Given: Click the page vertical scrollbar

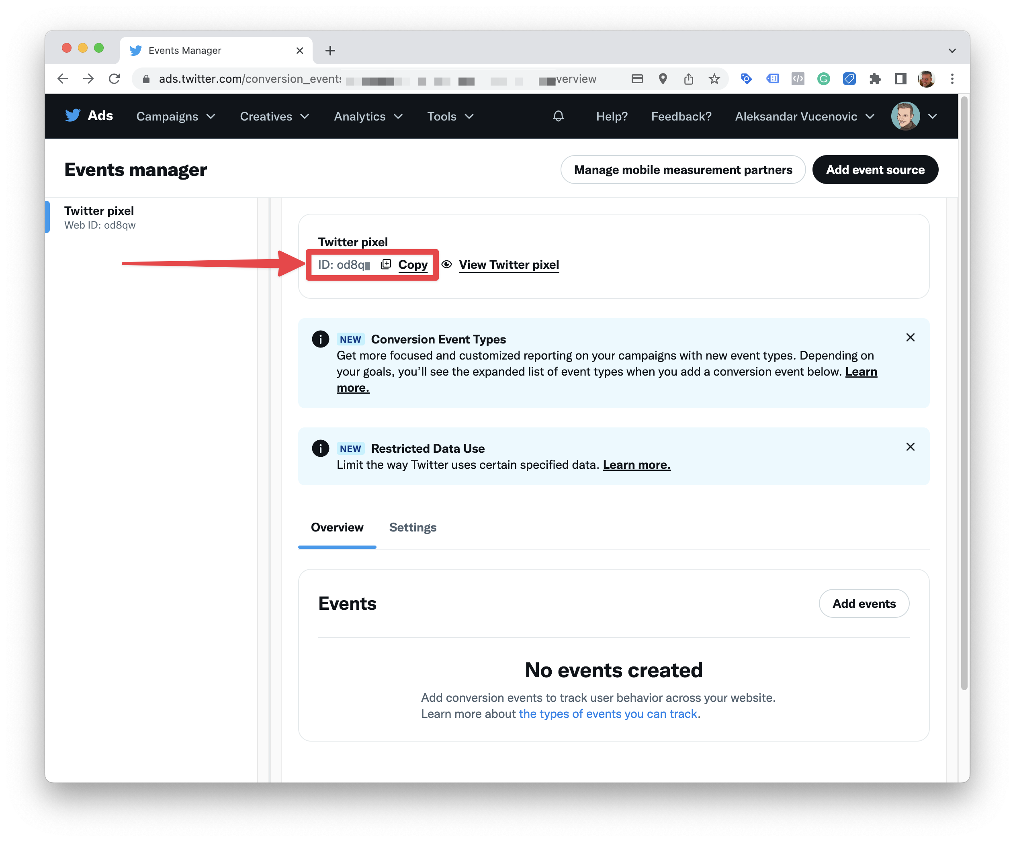Looking at the screenshot, I should (964, 394).
